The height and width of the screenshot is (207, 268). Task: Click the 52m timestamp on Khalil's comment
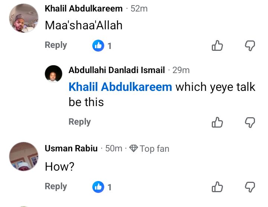tap(139, 9)
